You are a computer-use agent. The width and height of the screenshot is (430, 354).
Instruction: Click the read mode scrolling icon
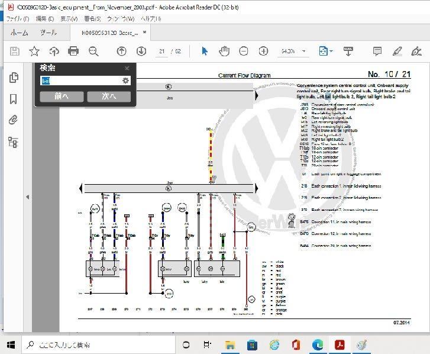pyautogui.click(x=348, y=52)
